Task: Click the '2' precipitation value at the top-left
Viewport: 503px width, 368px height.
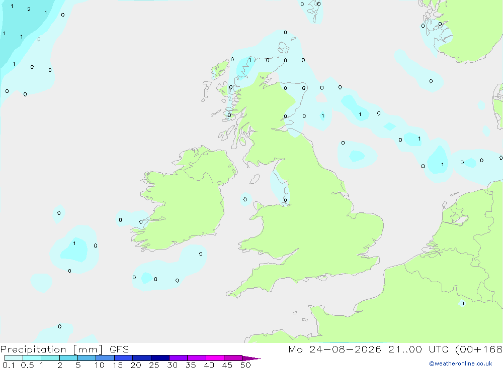Action: tap(29, 10)
